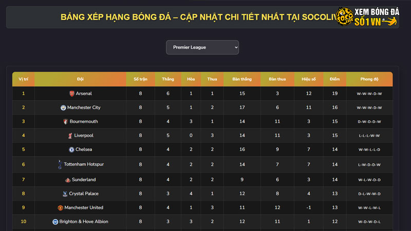Click the Manchester City club crest

coord(63,108)
